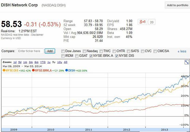Click the Add ticker button
This screenshot has height=132, width=190.
[50, 51]
